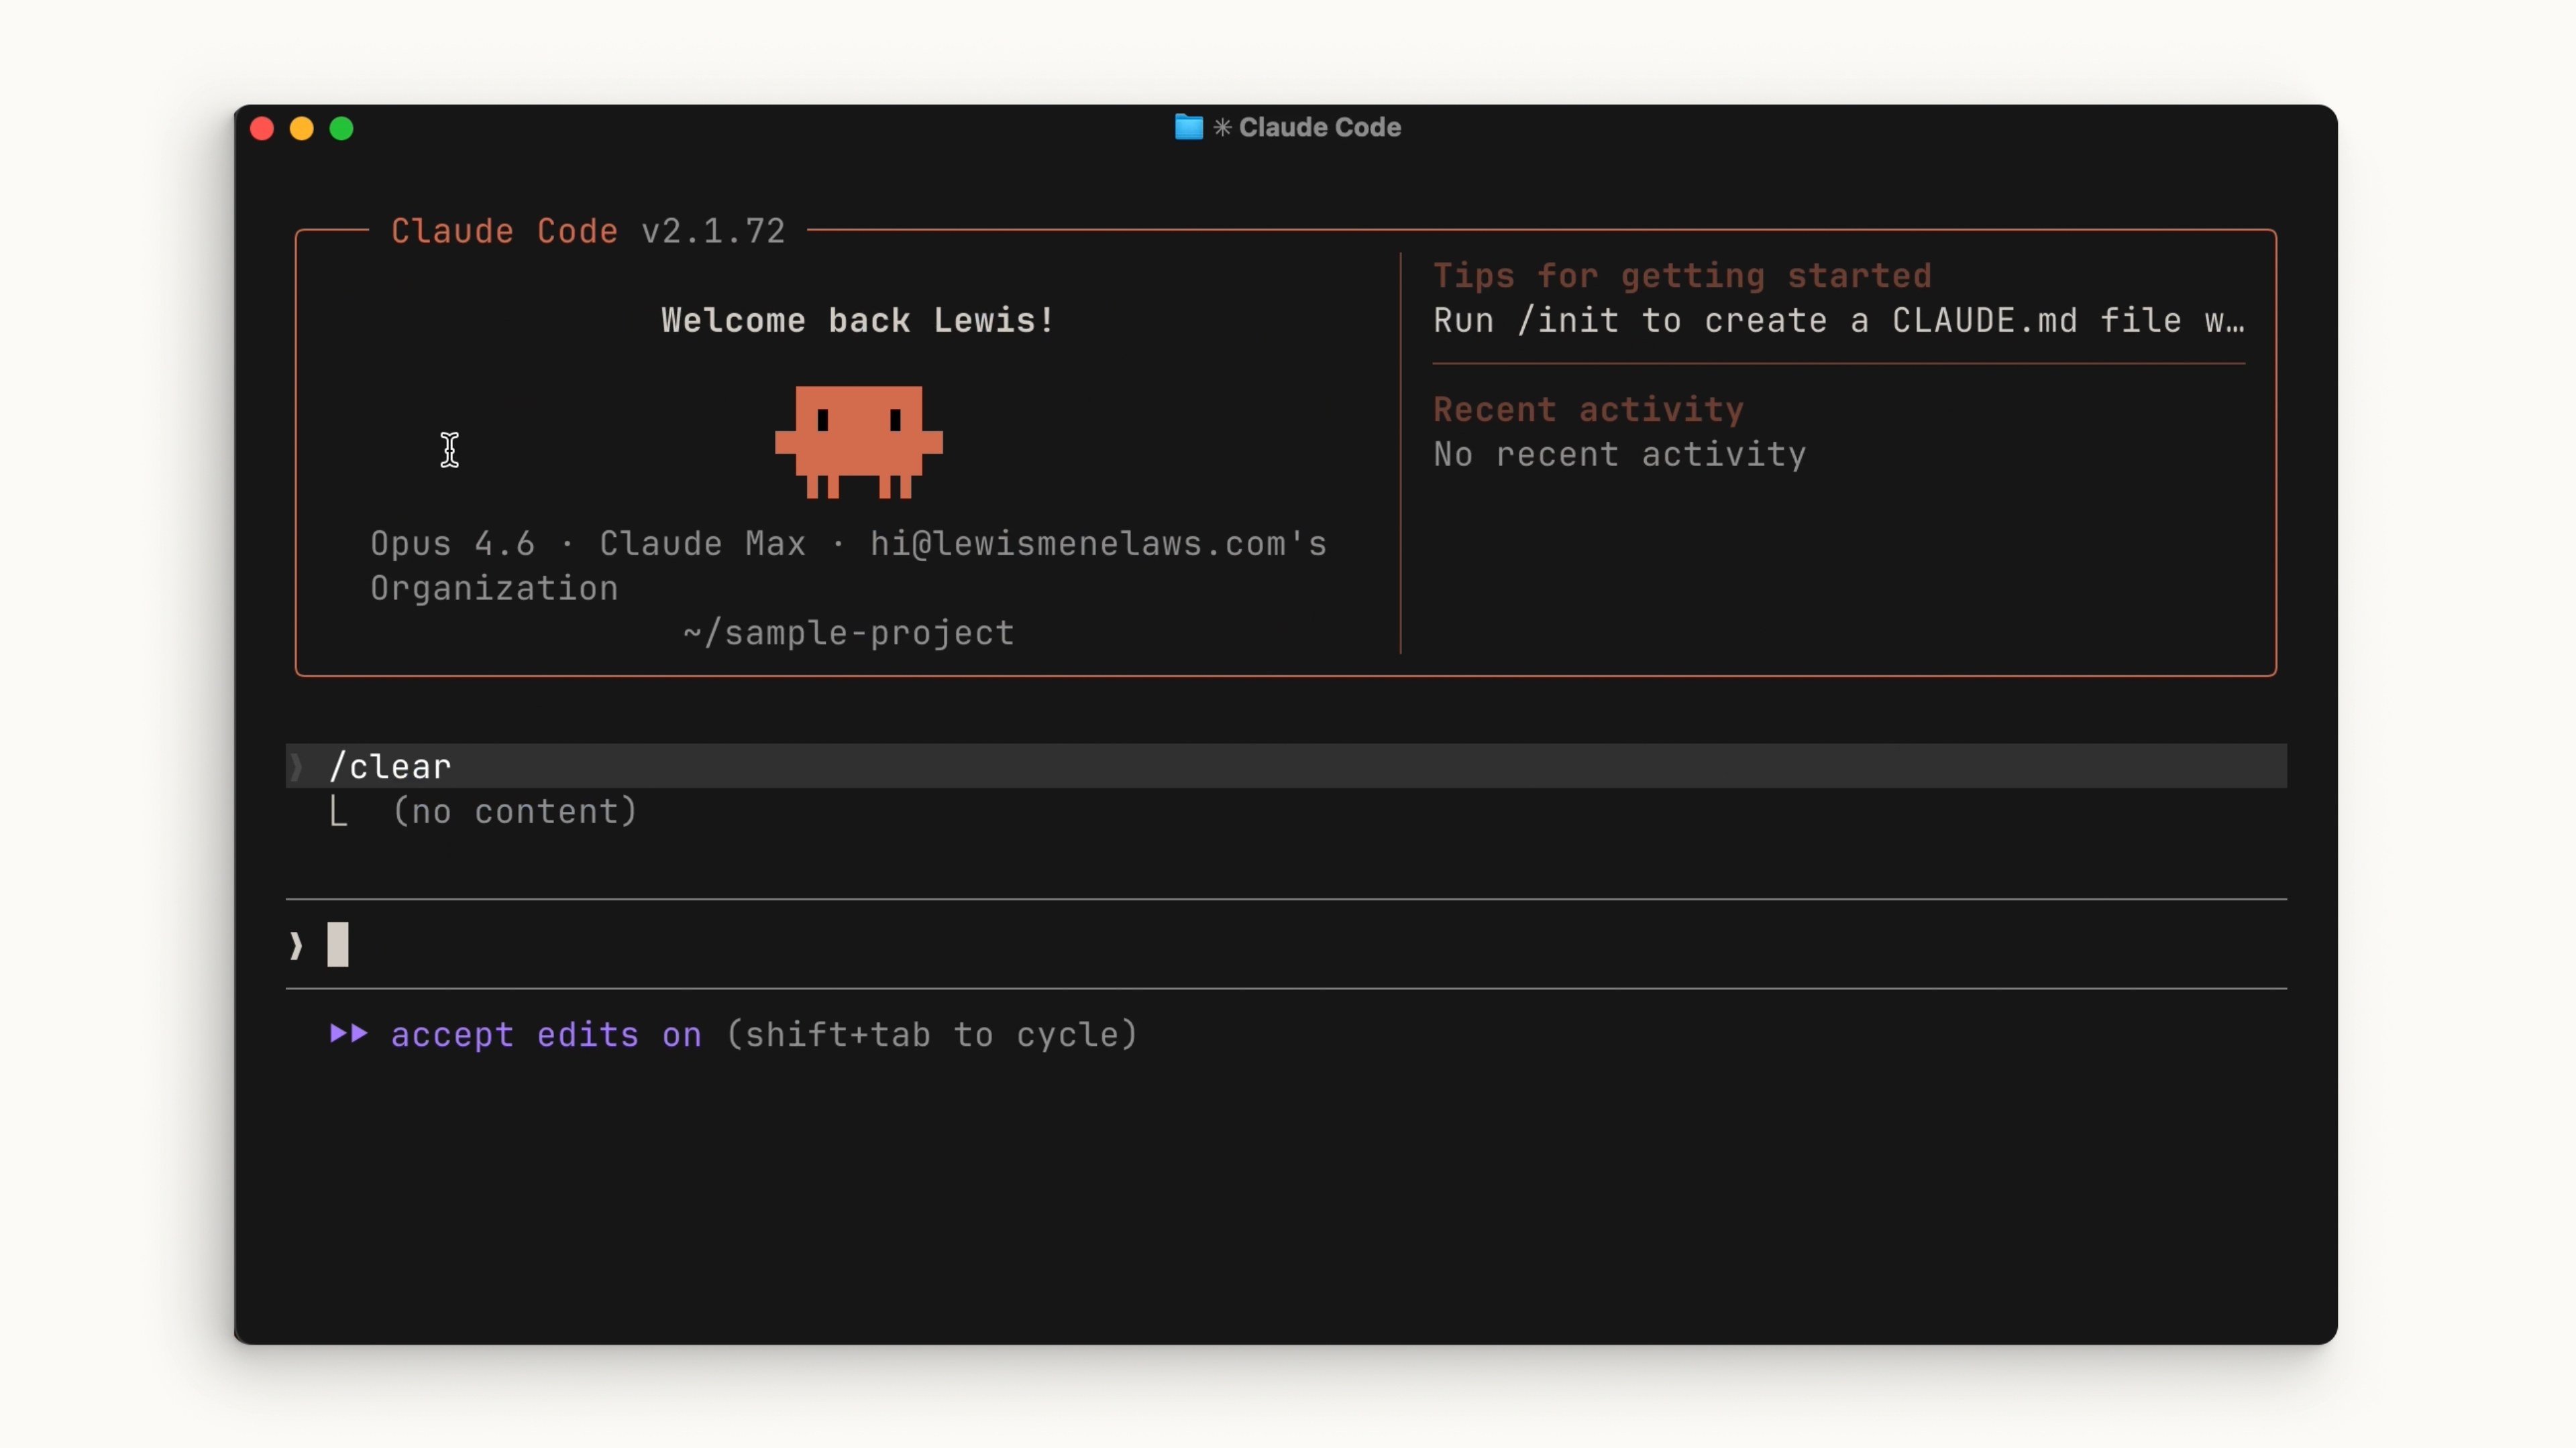Screen dimensions: 2576x1448
Task: Click the Recent activity heading
Action: coord(1588,410)
